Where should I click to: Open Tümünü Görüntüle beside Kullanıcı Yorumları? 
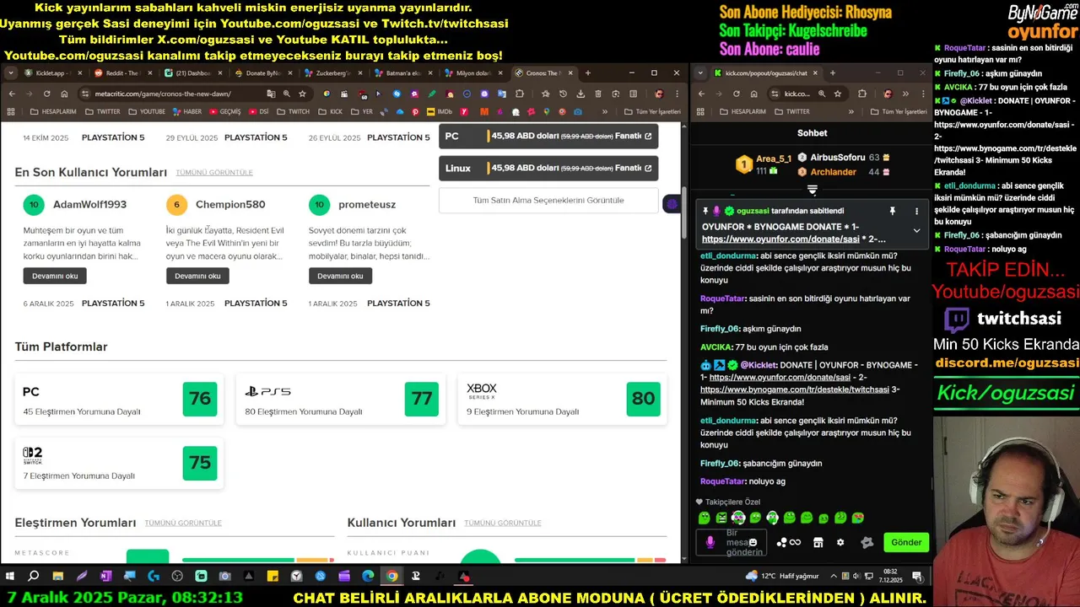[x=502, y=524]
